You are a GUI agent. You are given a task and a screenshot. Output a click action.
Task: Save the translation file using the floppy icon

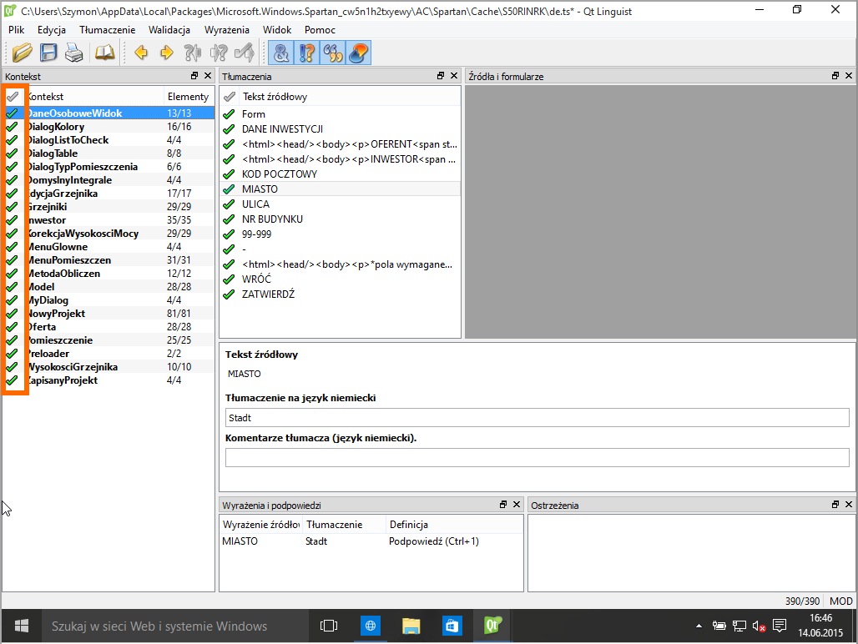click(48, 53)
